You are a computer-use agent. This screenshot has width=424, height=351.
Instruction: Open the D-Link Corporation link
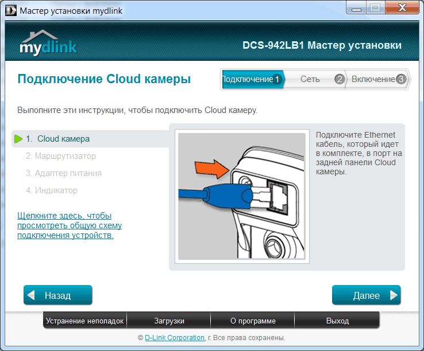(x=175, y=338)
